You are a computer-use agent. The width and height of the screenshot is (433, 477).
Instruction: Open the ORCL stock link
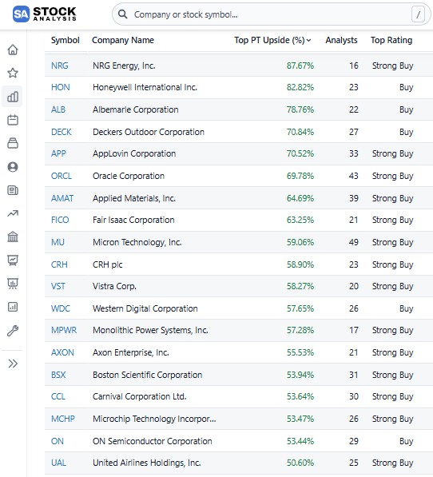point(62,176)
